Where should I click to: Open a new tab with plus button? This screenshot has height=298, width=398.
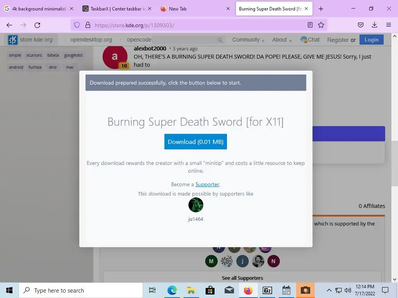click(x=321, y=9)
